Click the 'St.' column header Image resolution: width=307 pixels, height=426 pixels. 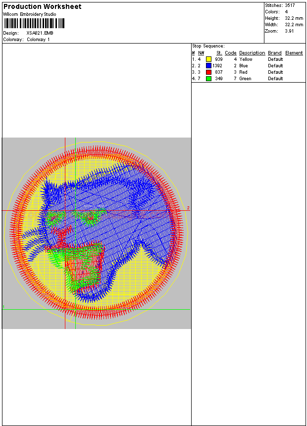[219, 53]
